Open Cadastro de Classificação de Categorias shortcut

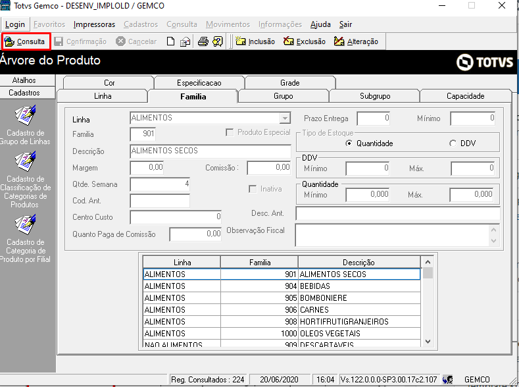point(25,180)
